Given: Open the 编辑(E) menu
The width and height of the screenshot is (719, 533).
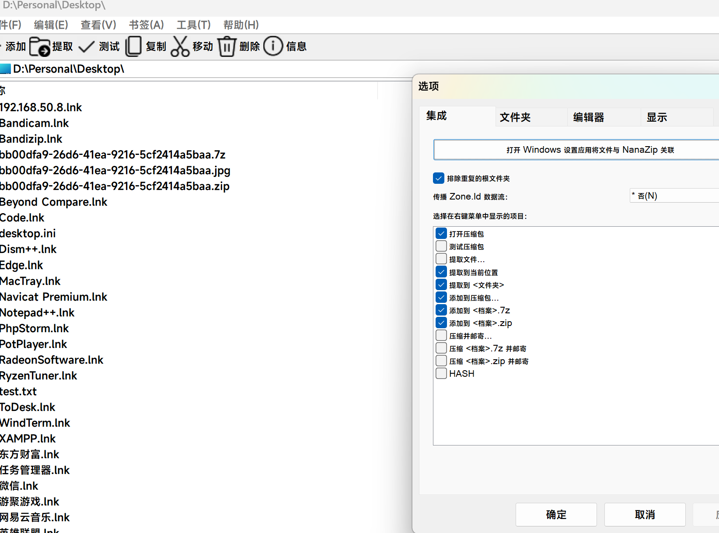Looking at the screenshot, I should 51,25.
